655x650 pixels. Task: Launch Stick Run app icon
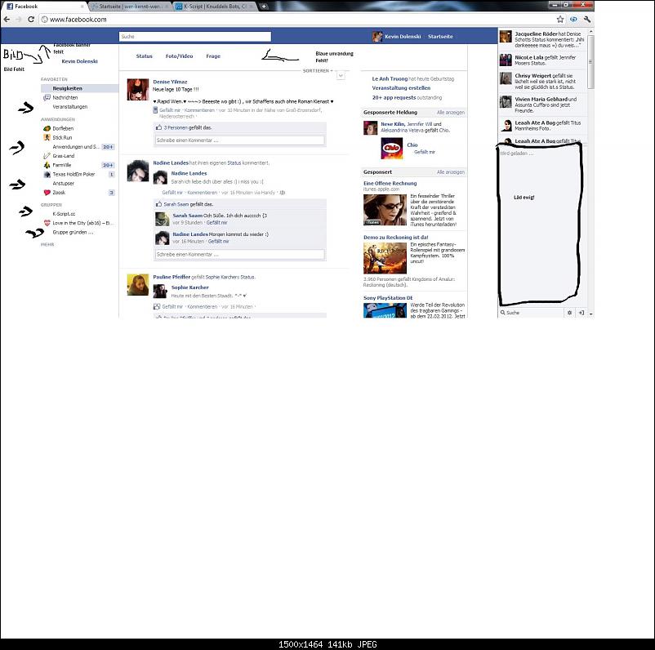47,137
